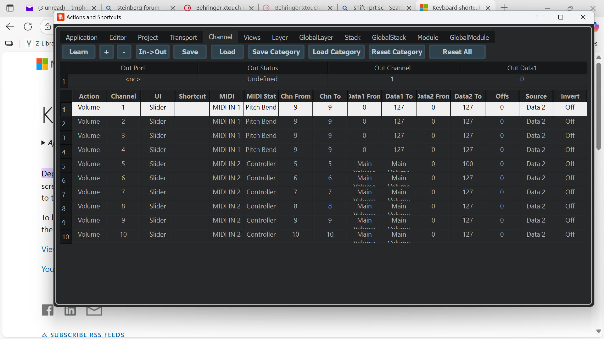The height and width of the screenshot is (339, 604).
Task: Click the plus button to add action
Action: point(106,52)
